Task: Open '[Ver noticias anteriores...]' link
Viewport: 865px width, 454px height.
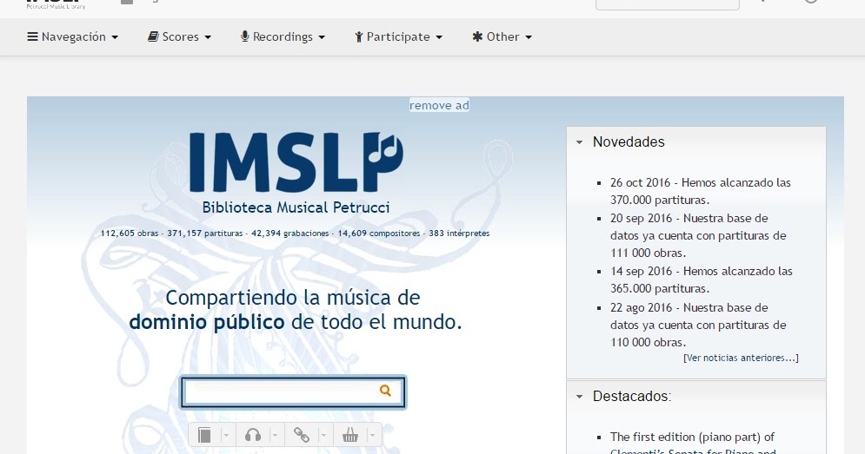Action: click(x=741, y=358)
